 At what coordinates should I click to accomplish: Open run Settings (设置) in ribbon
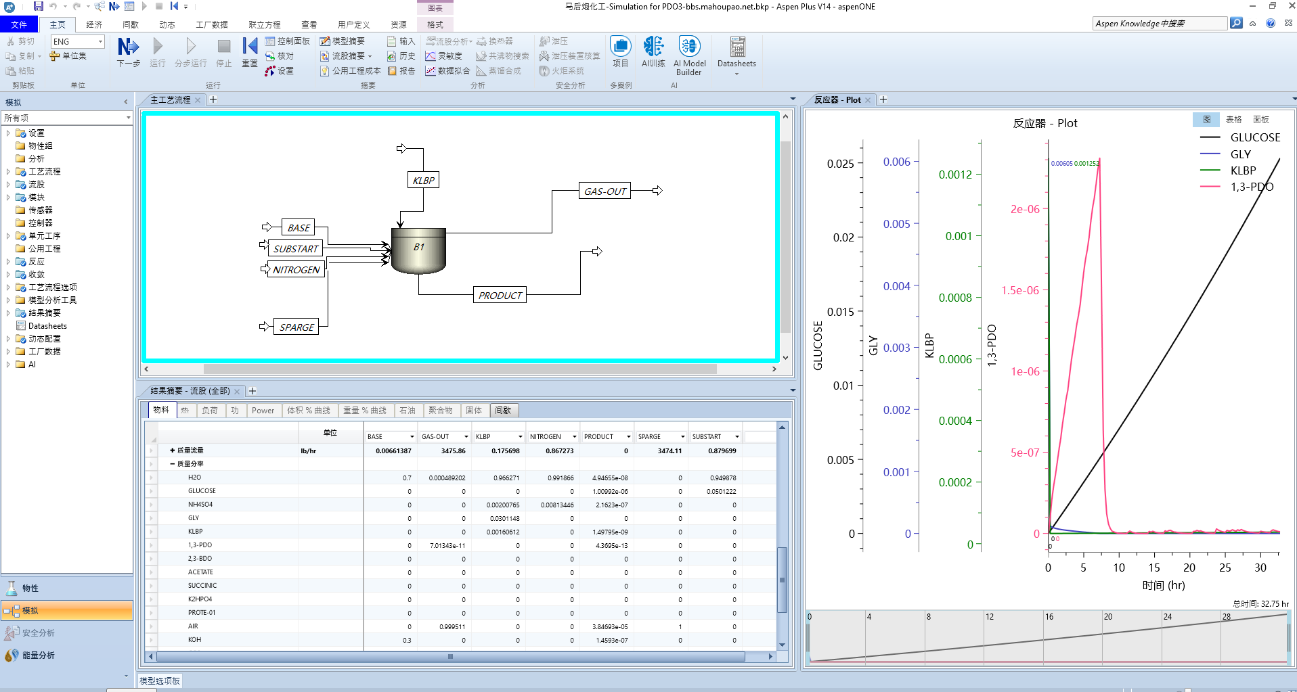pyautogui.click(x=280, y=71)
